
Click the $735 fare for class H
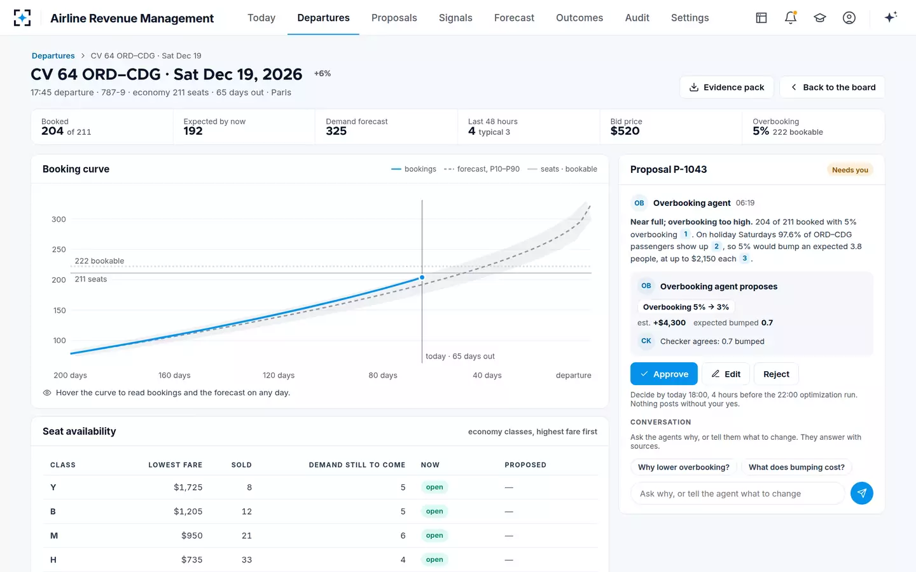click(x=191, y=560)
